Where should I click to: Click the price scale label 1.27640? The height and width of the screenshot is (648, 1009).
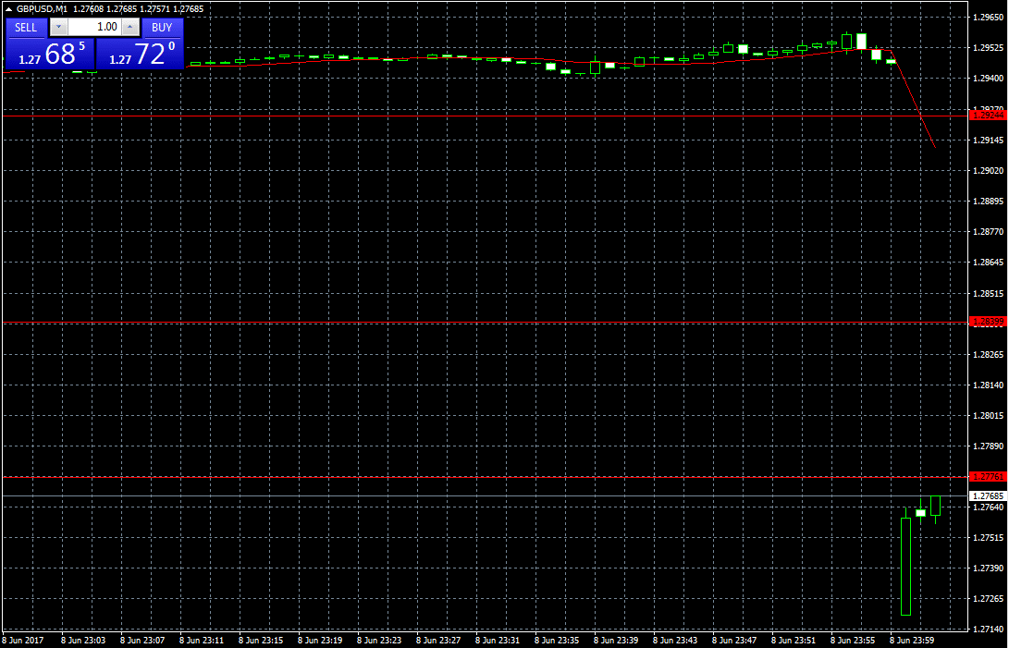point(989,507)
